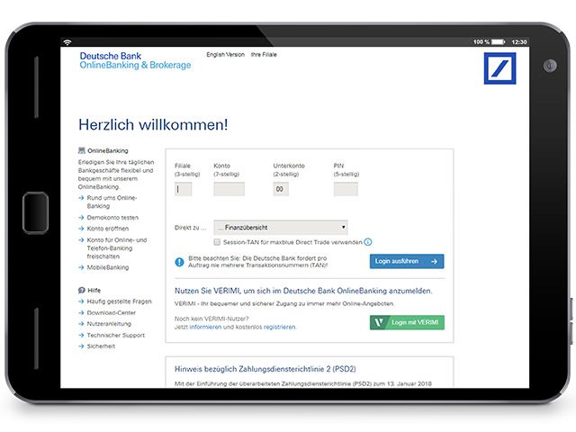Screen dimensions: 576x432
Task: Tap the battery indicator in status bar
Action: coord(498,42)
